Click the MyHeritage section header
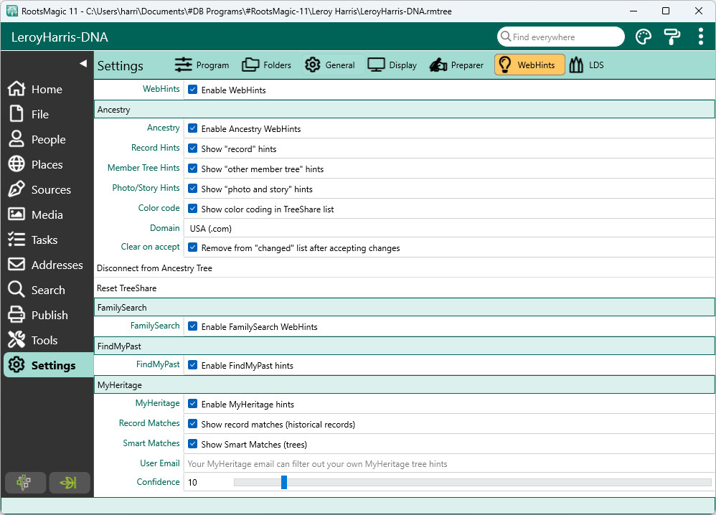 (x=404, y=385)
